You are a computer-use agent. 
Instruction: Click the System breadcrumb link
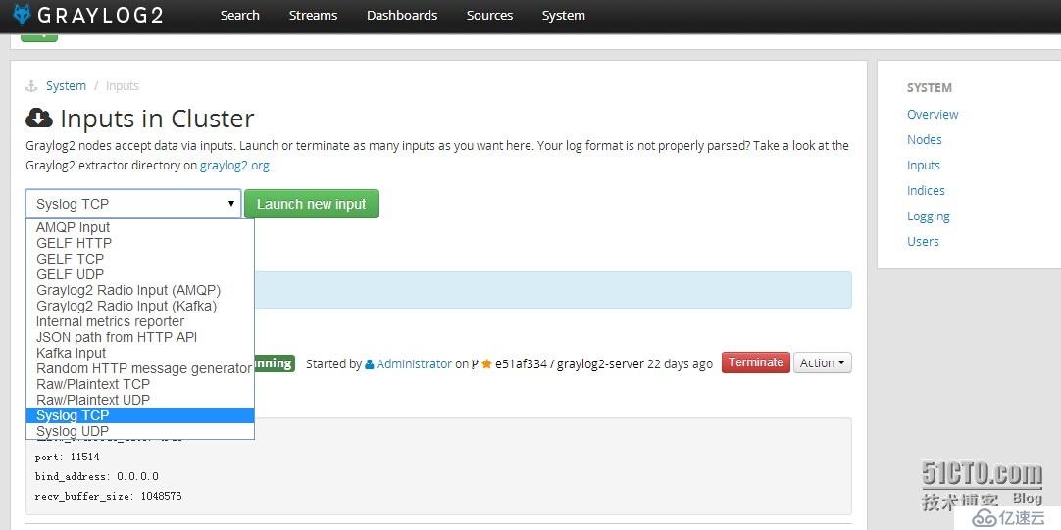[66, 86]
